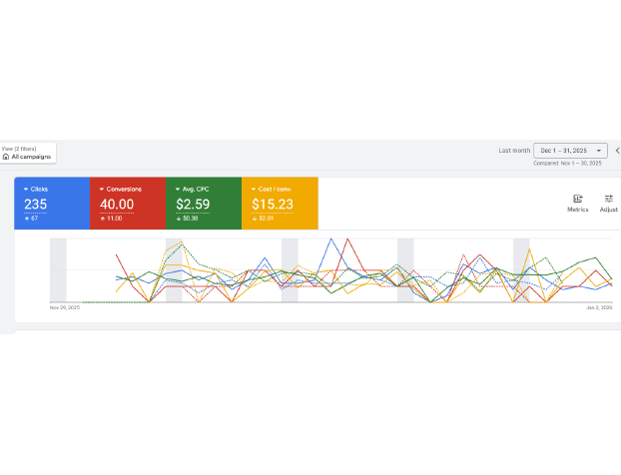
Task: Click the previous period chevron arrow
Action: (617, 151)
